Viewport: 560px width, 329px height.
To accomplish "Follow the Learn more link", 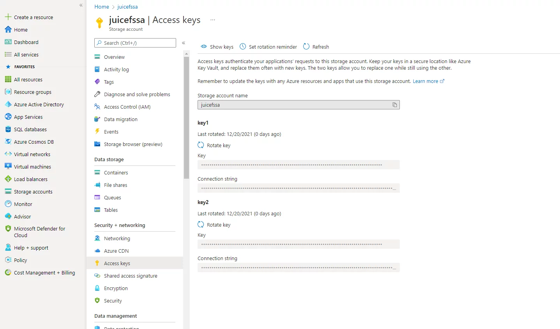I will coord(428,81).
